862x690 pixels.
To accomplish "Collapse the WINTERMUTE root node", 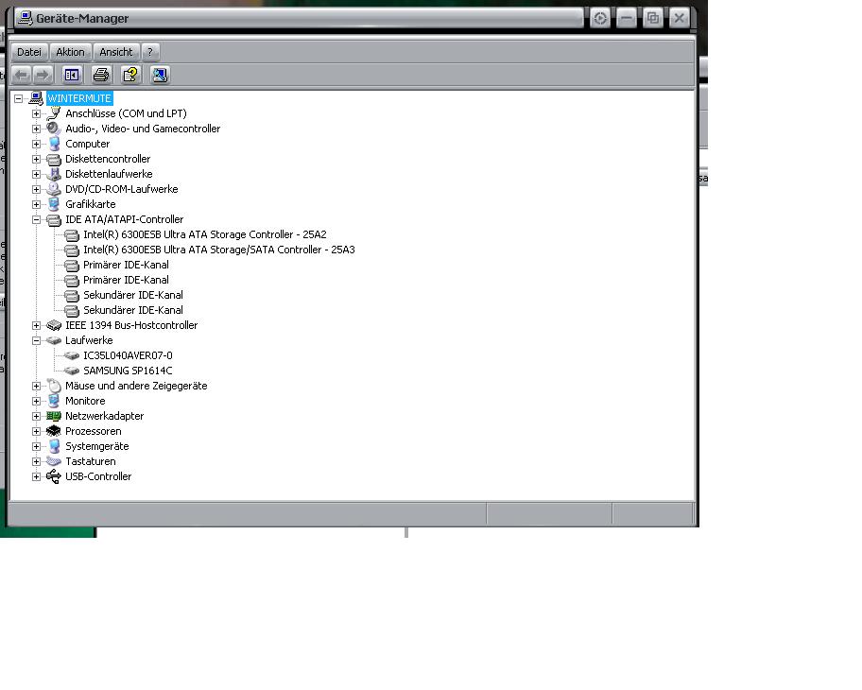I will click(x=19, y=98).
